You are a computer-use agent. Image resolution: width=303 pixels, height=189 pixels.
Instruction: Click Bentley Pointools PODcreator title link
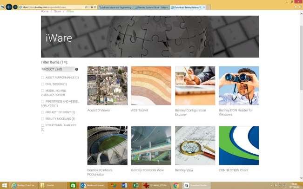click(x=100, y=172)
